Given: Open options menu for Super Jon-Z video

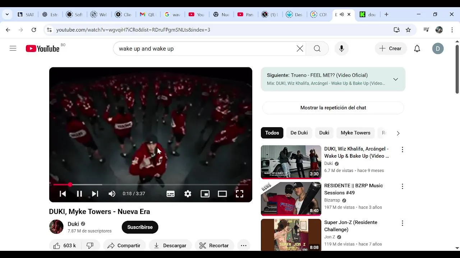Looking at the screenshot, I should pos(402,223).
